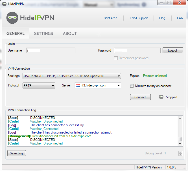Open the Email Support link
This screenshot has height=171, width=188.
(139, 18)
